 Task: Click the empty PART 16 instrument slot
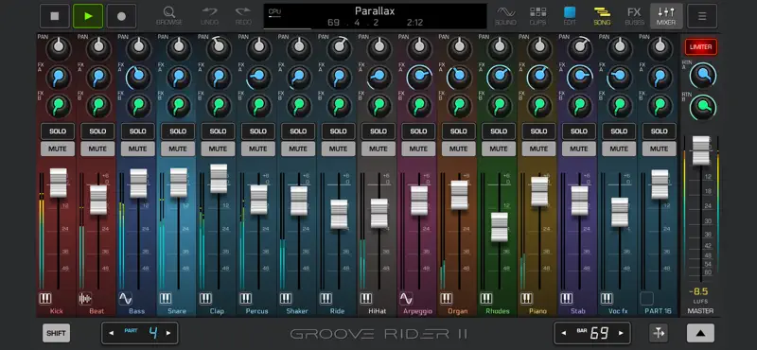[646, 298]
